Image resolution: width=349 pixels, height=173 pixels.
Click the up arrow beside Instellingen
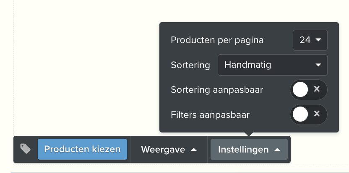277,150
